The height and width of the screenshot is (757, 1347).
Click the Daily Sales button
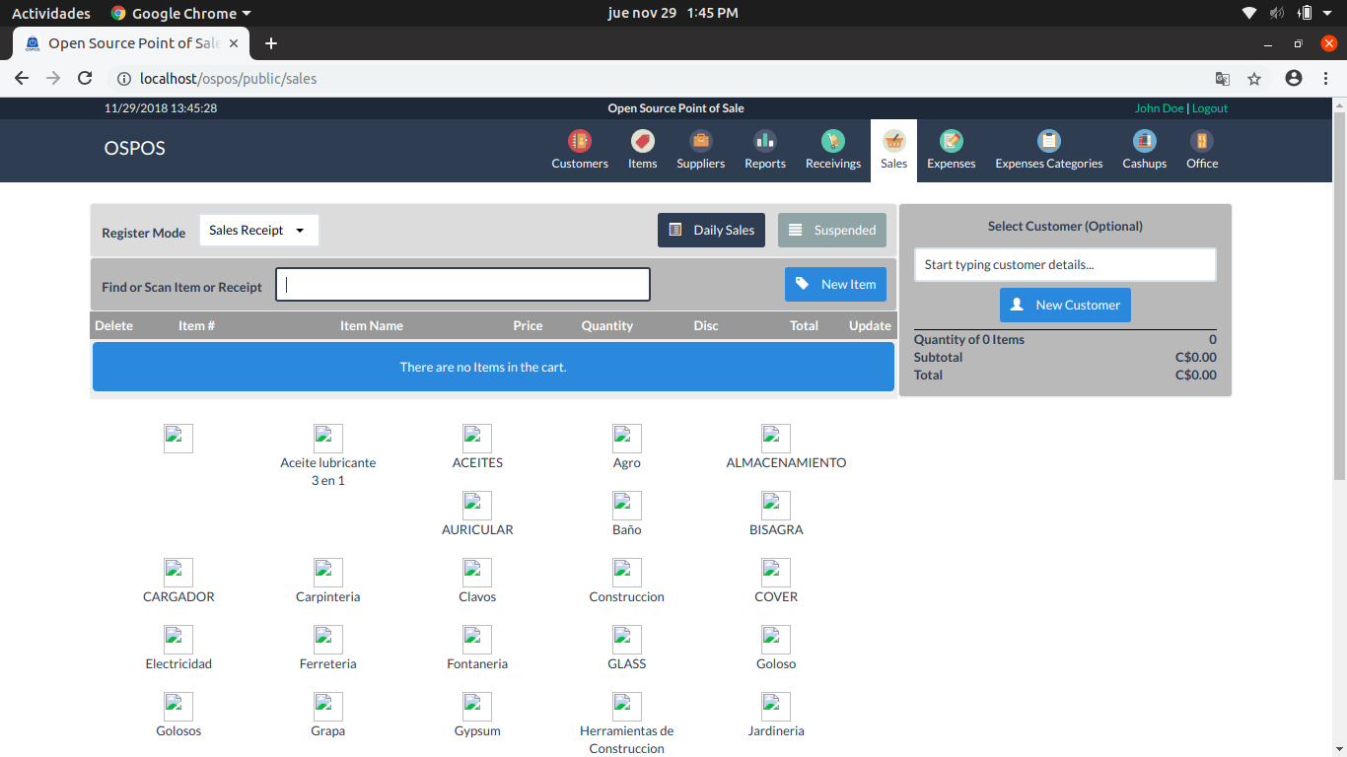711,230
